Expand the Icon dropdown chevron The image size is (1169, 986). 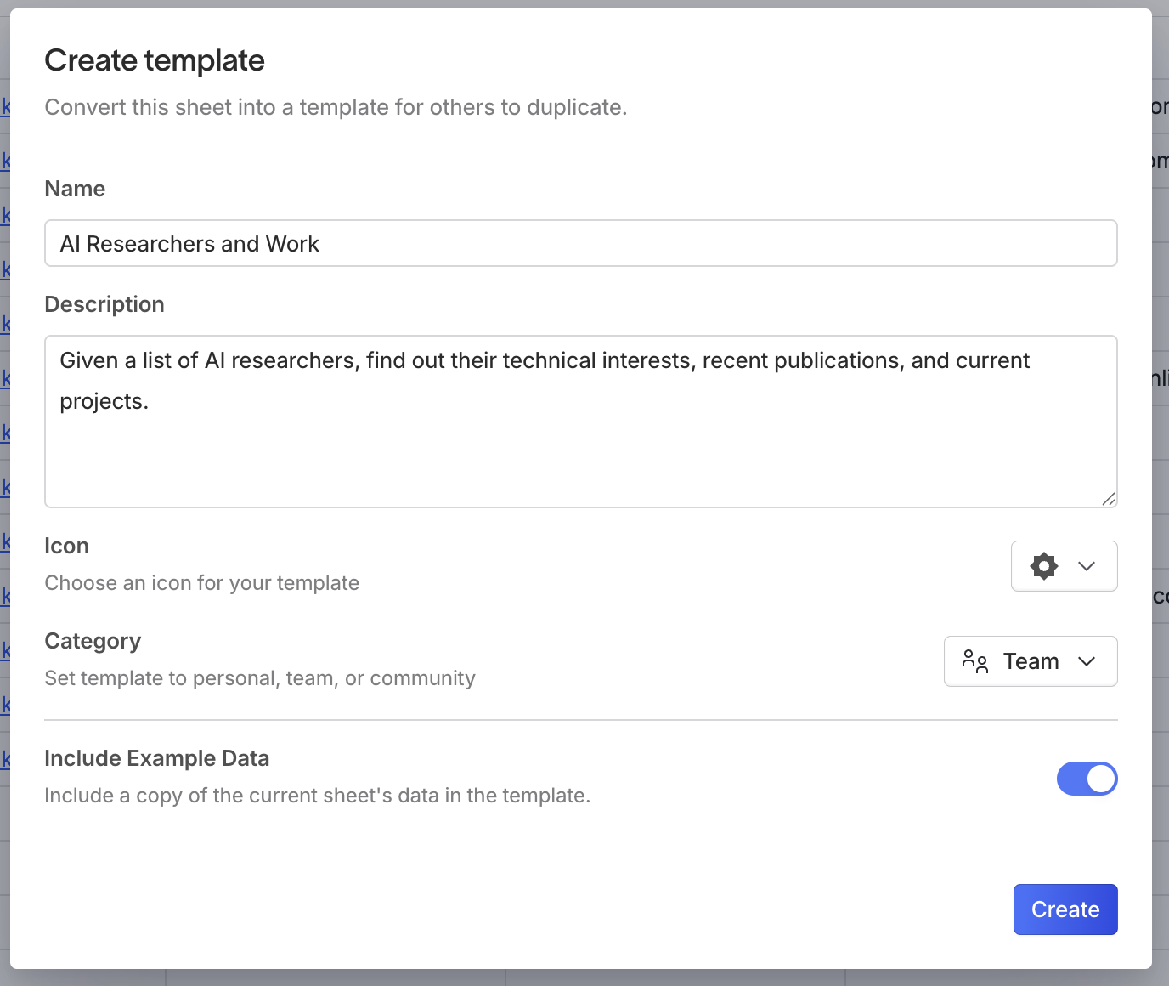[1087, 566]
